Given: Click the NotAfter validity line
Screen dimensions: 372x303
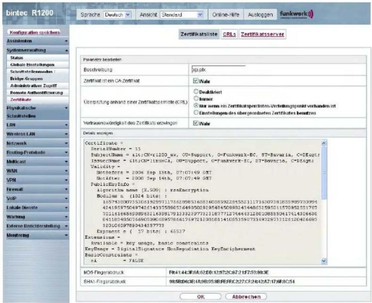Looking at the screenshot, I should pyautogui.click(x=154, y=178).
